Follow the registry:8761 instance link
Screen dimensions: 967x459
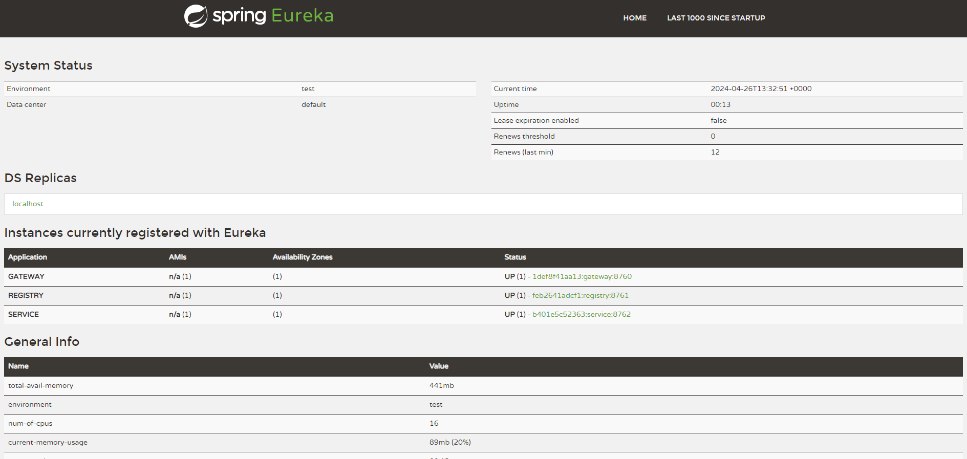(x=581, y=295)
